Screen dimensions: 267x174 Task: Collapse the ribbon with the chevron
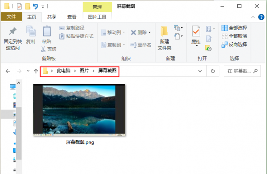pos(253,17)
